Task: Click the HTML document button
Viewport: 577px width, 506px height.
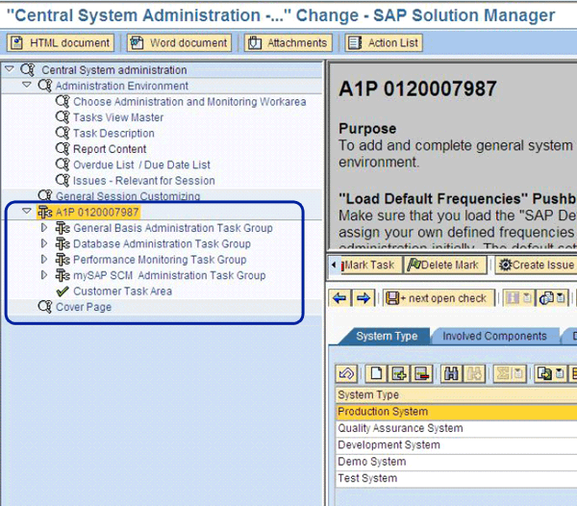Action: [x=61, y=43]
